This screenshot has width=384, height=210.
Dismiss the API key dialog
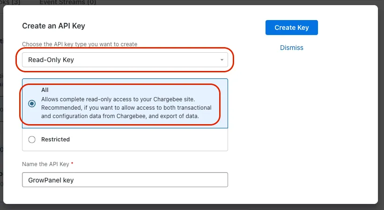291,48
